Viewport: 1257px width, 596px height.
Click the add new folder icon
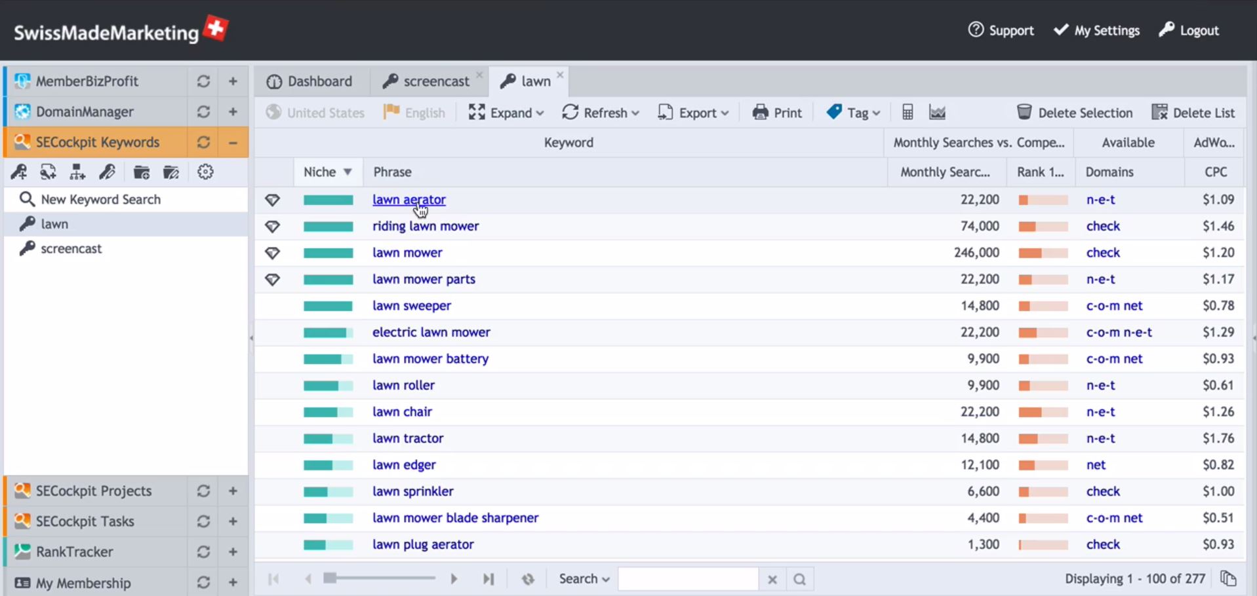(142, 172)
